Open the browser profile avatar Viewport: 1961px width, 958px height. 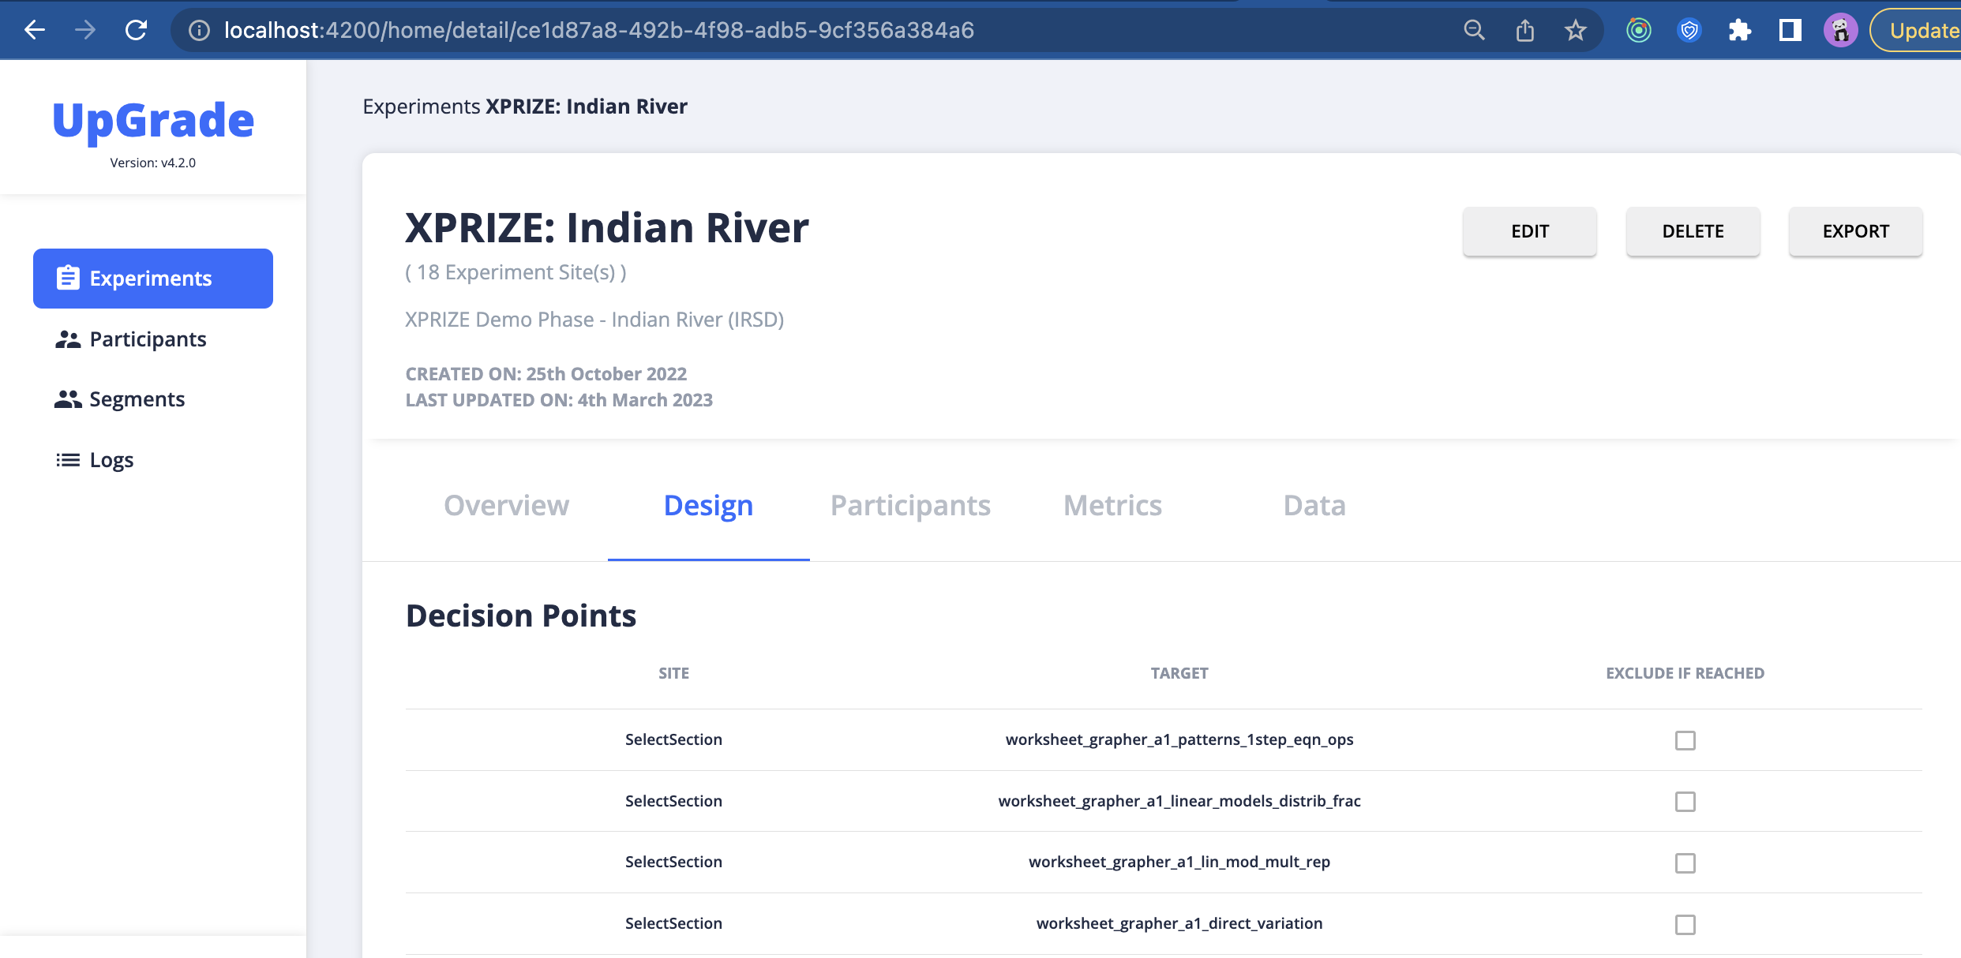point(1841,30)
